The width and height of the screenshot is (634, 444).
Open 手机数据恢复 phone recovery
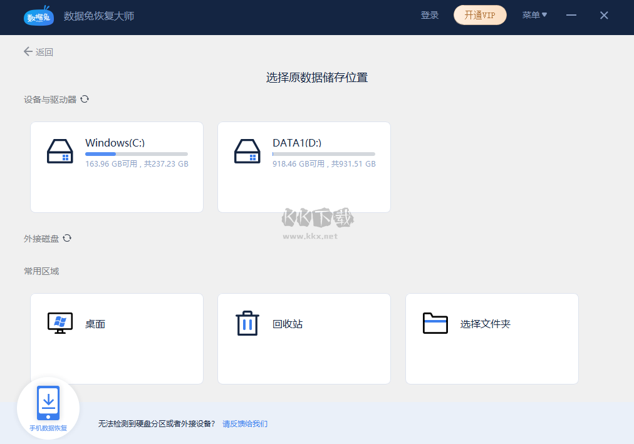pos(48,406)
